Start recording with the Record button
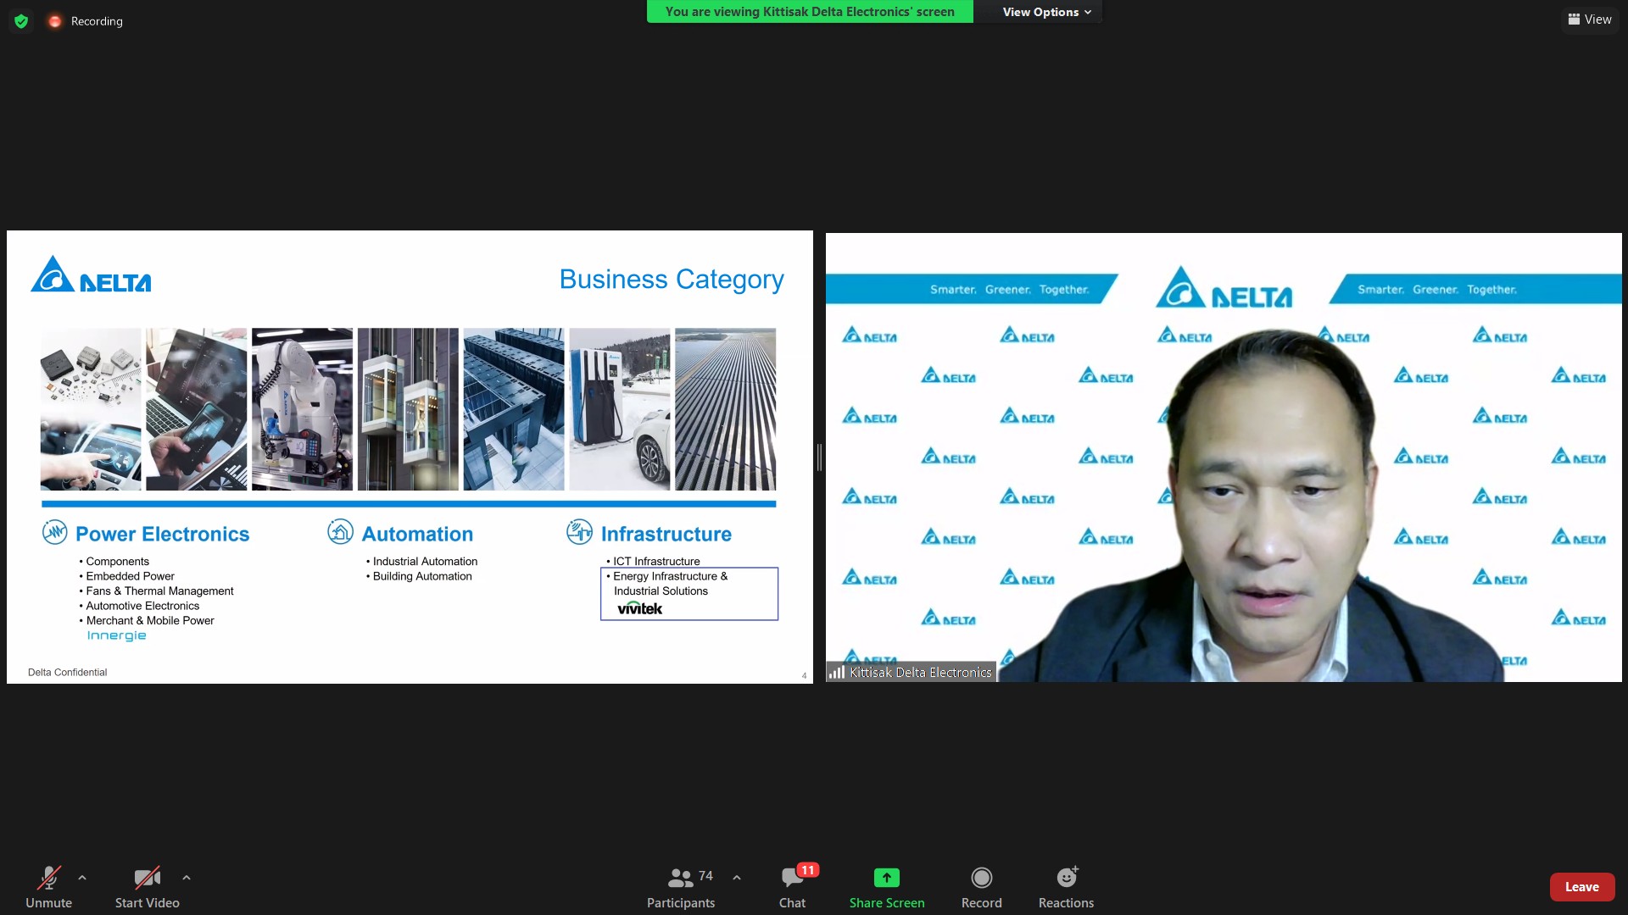Image resolution: width=1628 pixels, height=915 pixels. (x=982, y=886)
